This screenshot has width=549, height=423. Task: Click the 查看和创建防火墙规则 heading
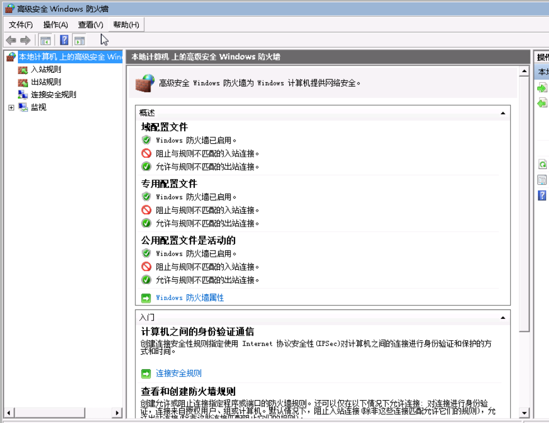tap(189, 392)
